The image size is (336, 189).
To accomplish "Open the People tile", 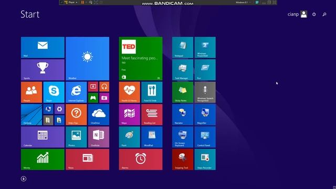I will pos(31,92).
